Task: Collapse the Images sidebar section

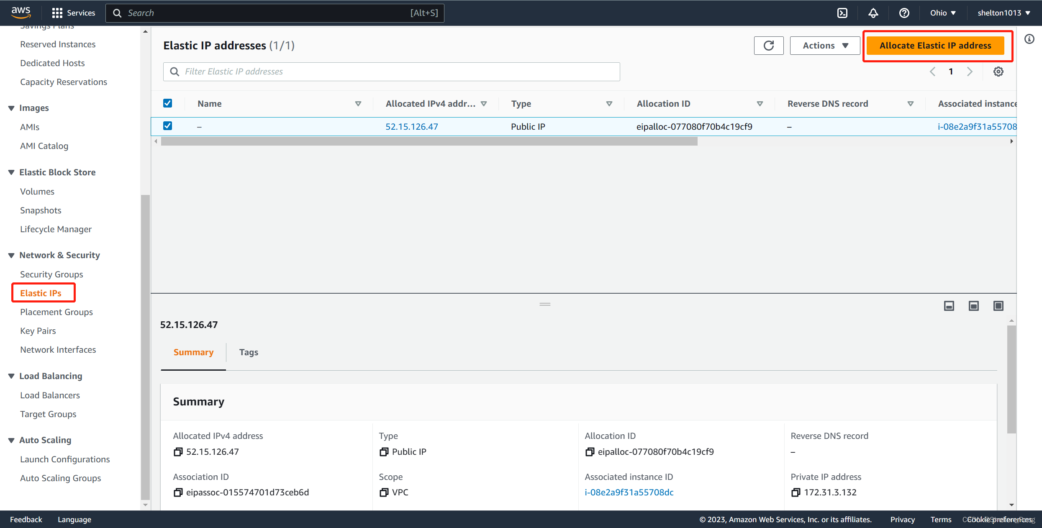Action: pyautogui.click(x=11, y=108)
